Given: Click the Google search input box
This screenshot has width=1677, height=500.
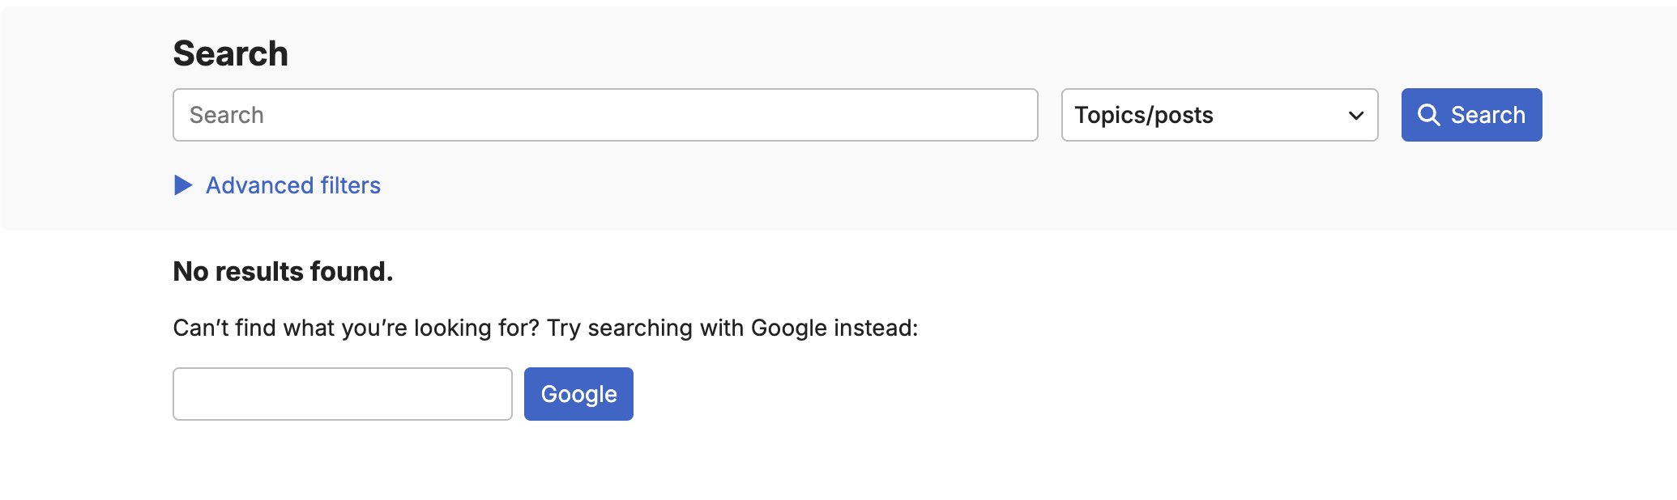Looking at the screenshot, I should 342,394.
